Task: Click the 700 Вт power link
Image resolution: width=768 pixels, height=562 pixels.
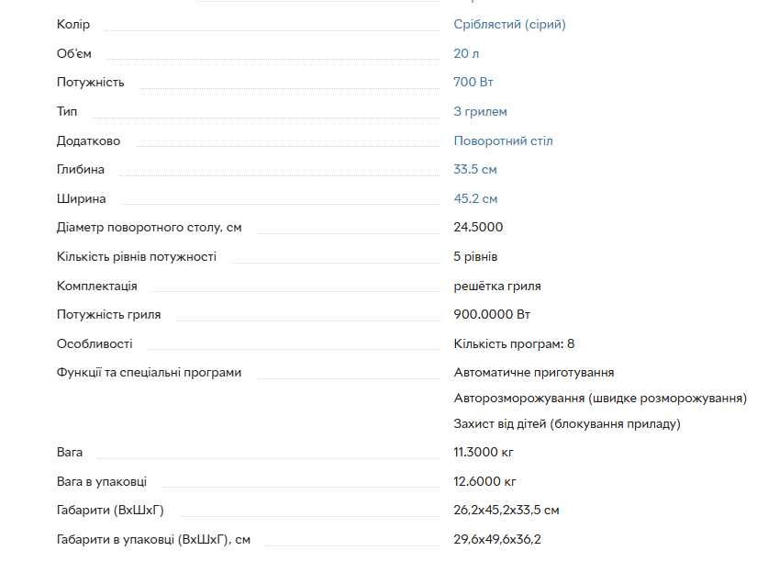Action: (x=473, y=83)
